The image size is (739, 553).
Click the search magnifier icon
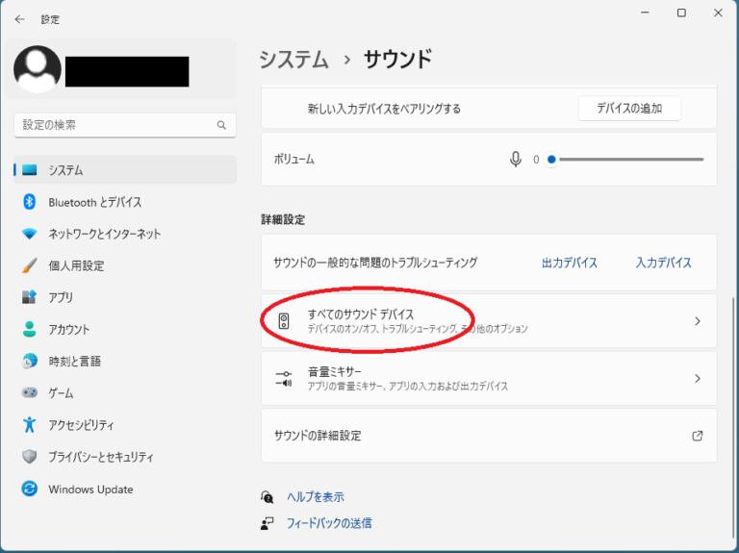click(x=221, y=125)
